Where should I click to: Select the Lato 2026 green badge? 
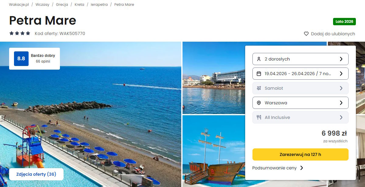344,22
